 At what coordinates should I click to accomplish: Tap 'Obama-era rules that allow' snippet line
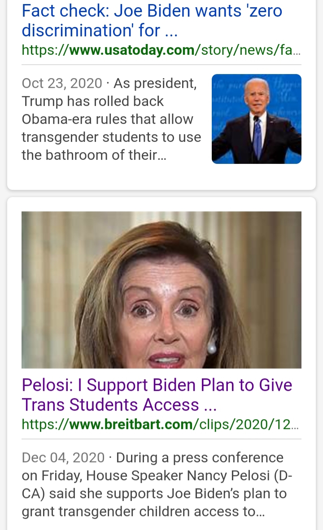107,119
